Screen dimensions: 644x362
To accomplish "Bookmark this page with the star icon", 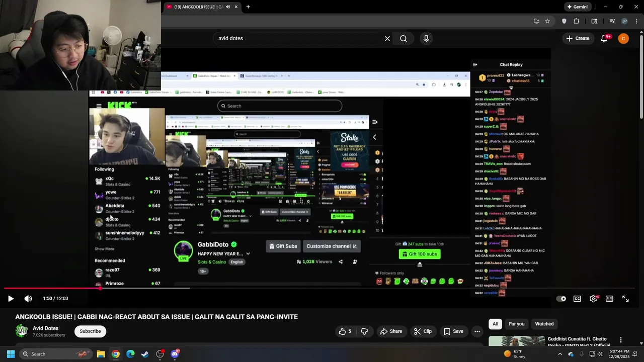I will point(547,21).
